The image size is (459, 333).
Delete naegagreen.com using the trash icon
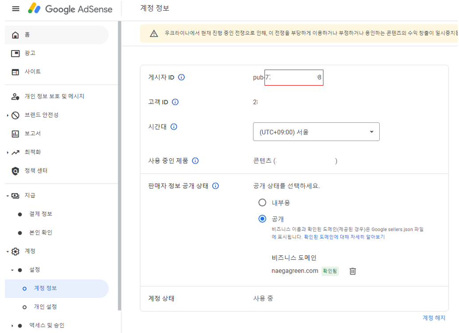click(x=352, y=271)
